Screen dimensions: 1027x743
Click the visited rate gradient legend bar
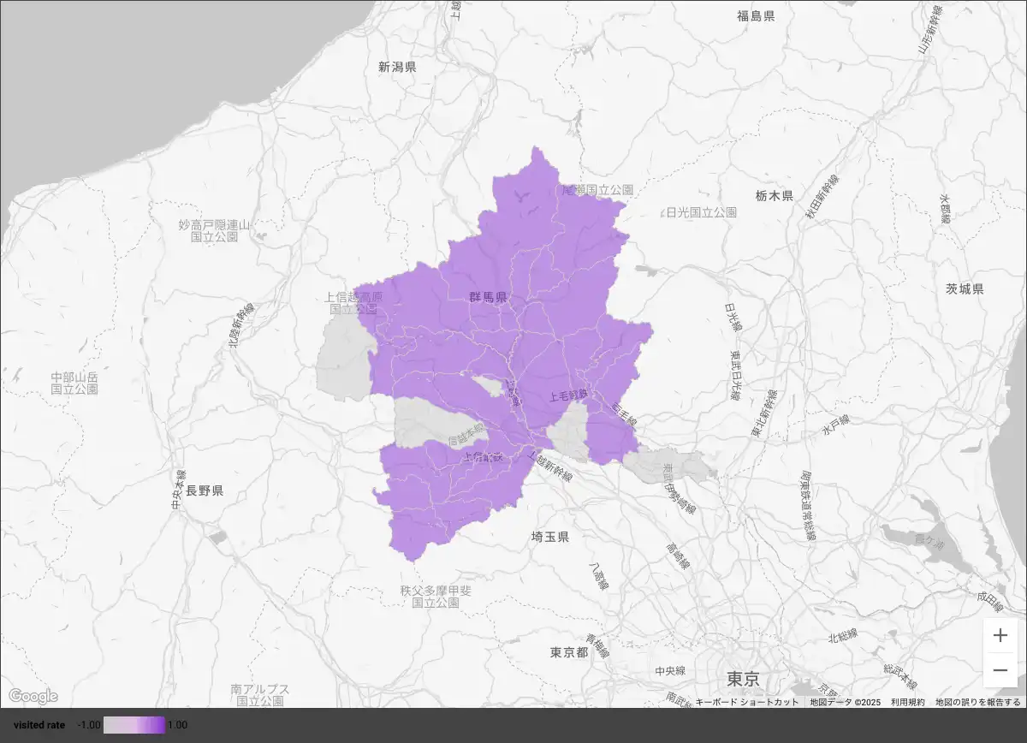(x=134, y=725)
